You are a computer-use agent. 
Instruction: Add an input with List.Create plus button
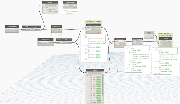[x=120, y=41]
